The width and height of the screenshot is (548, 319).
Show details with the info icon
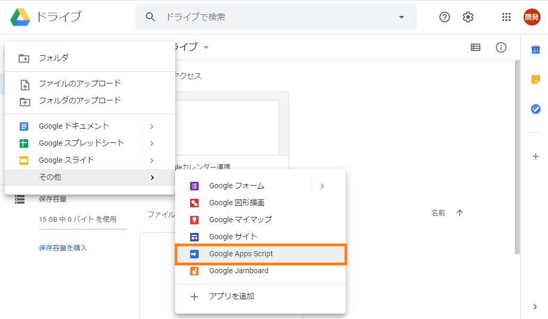click(501, 47)
